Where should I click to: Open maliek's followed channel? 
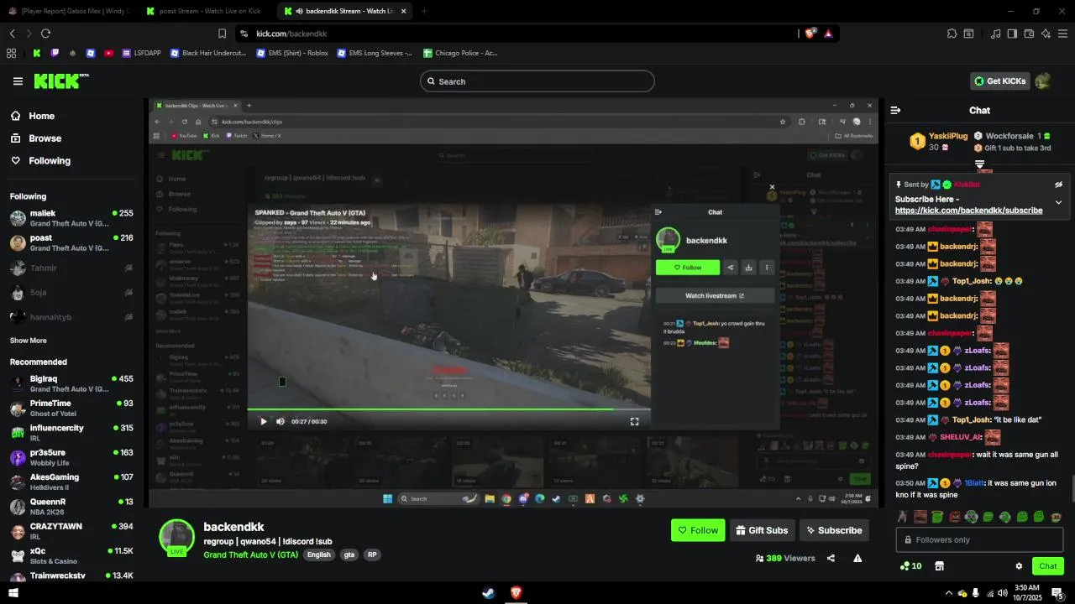[x=71, y=219]
